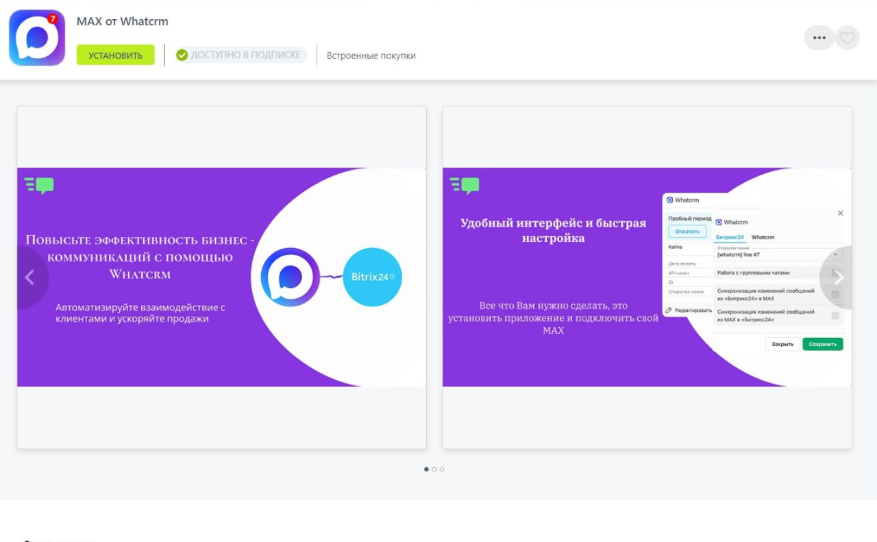Go to previous slide with left arrow
Image resolution: width=877 pixels, height=542 pixels.
pos(29,278)
